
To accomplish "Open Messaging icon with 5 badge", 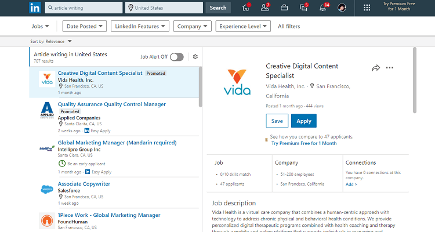I will pos(303,8).
